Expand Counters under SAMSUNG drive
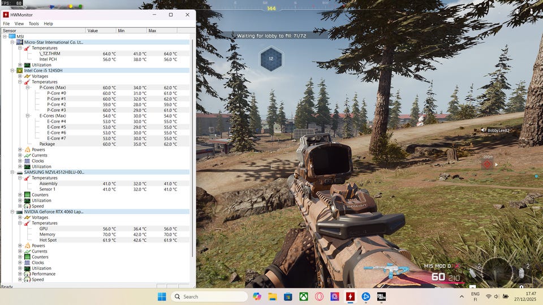 pos(20,195)
